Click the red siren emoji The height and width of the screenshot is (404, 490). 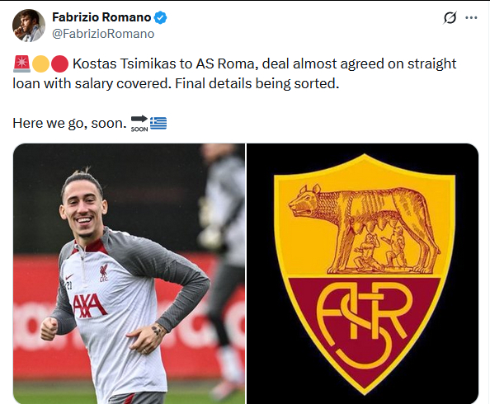click(21, 63)
